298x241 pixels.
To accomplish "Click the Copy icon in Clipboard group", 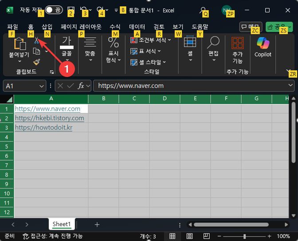I will coord(36,51).
